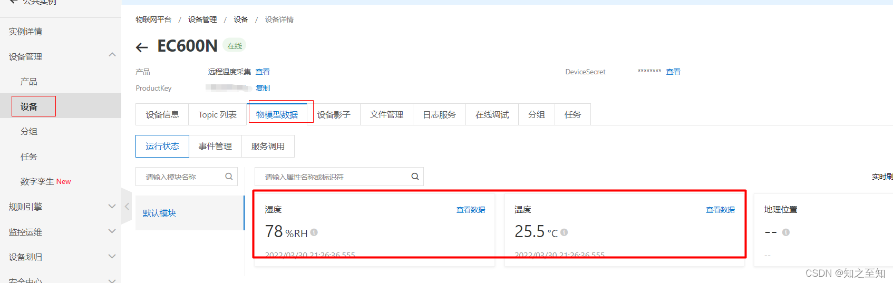Go back using the arrow beside EC600N
893x283 pixels.
click(142, 47)
